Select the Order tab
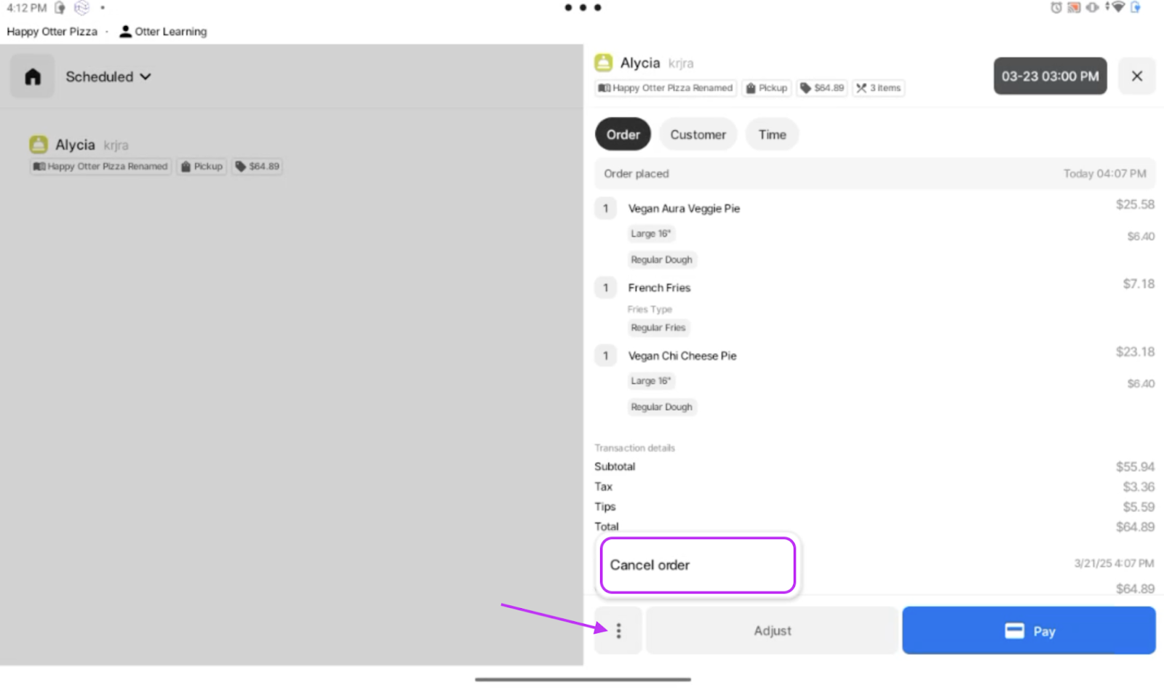This screenshot has width=1164, height=691. coord(623,135)
